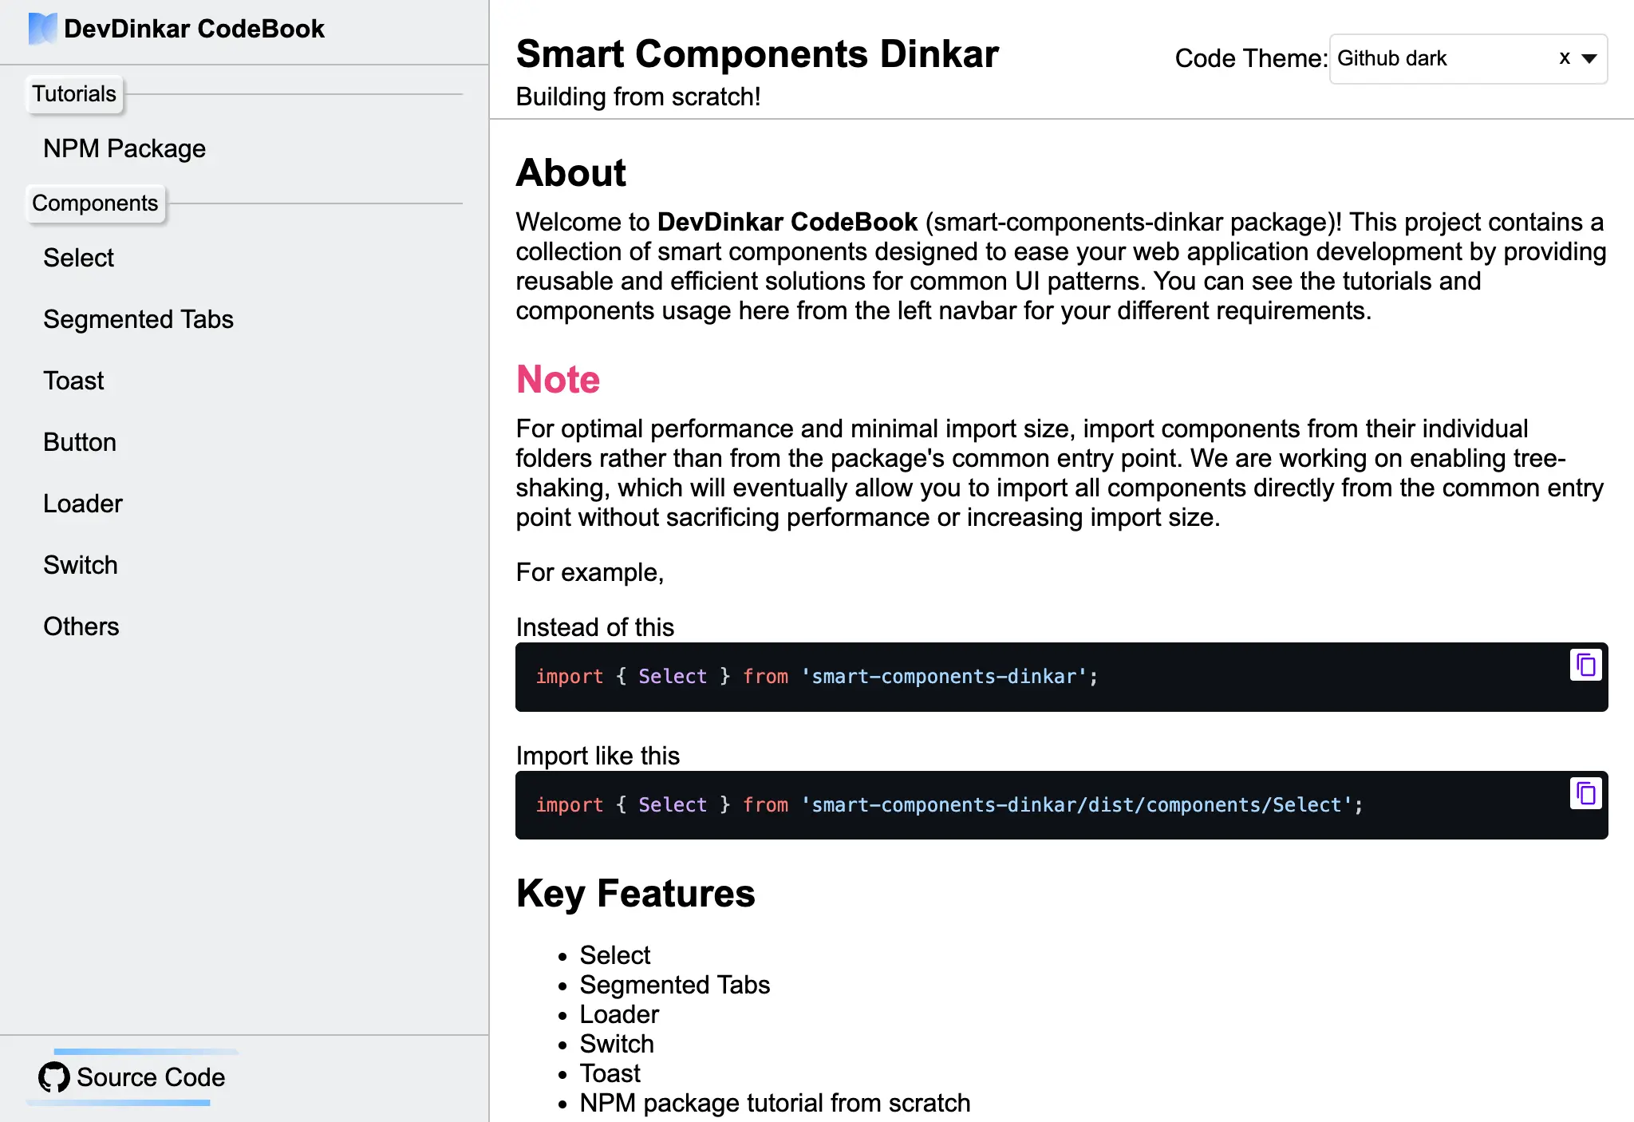The image size is (1634, 1122).
Task: Clear the code theme selection with the x
Action: click(1564, 58)
